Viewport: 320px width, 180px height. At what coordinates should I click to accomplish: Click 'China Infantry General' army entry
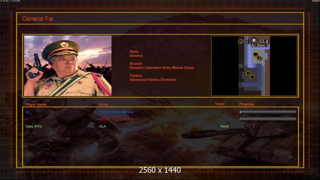point(116,112)
